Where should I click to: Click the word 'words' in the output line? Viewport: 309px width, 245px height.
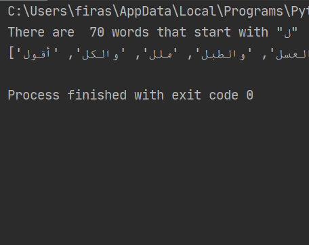131,32
